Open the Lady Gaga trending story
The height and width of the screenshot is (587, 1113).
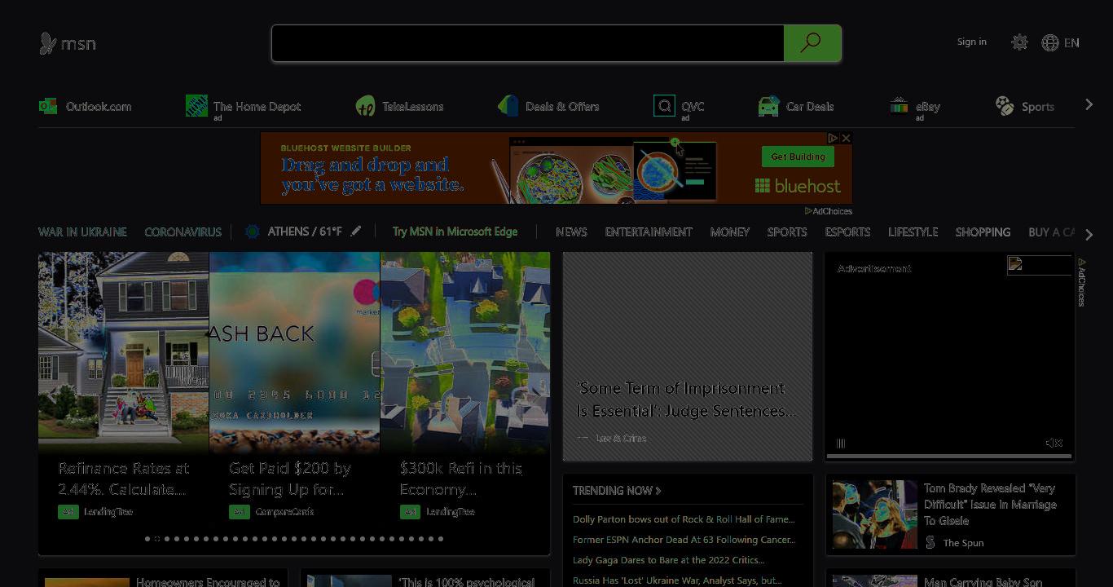(x=668, y=560)
